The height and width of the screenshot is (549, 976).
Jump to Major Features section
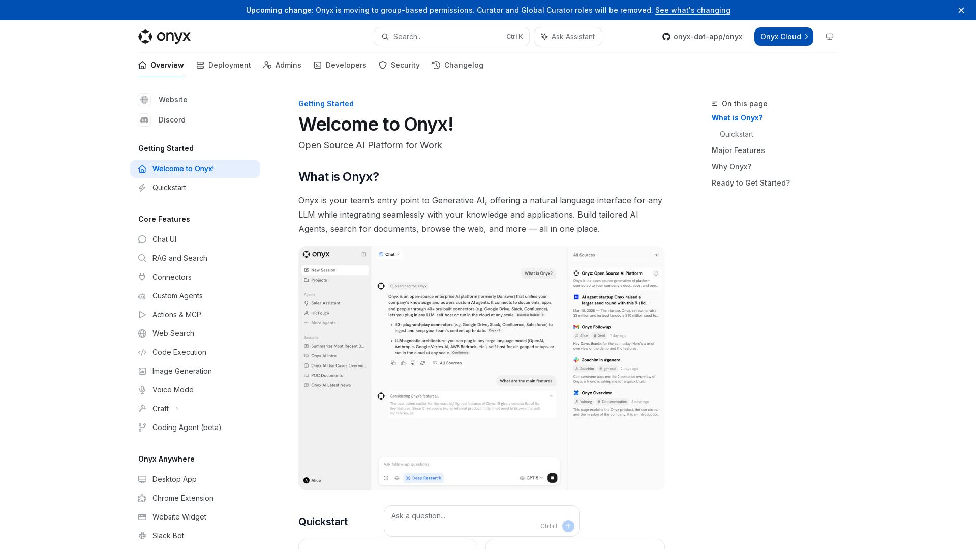pyautogui.click(x=738, y=150)
